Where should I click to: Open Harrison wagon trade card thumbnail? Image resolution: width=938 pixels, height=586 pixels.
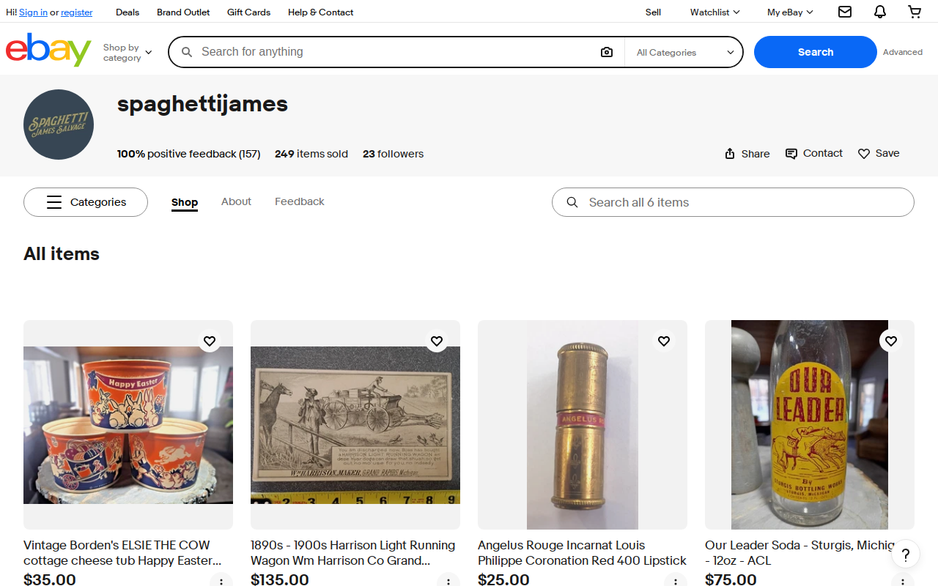coord(355,425)
